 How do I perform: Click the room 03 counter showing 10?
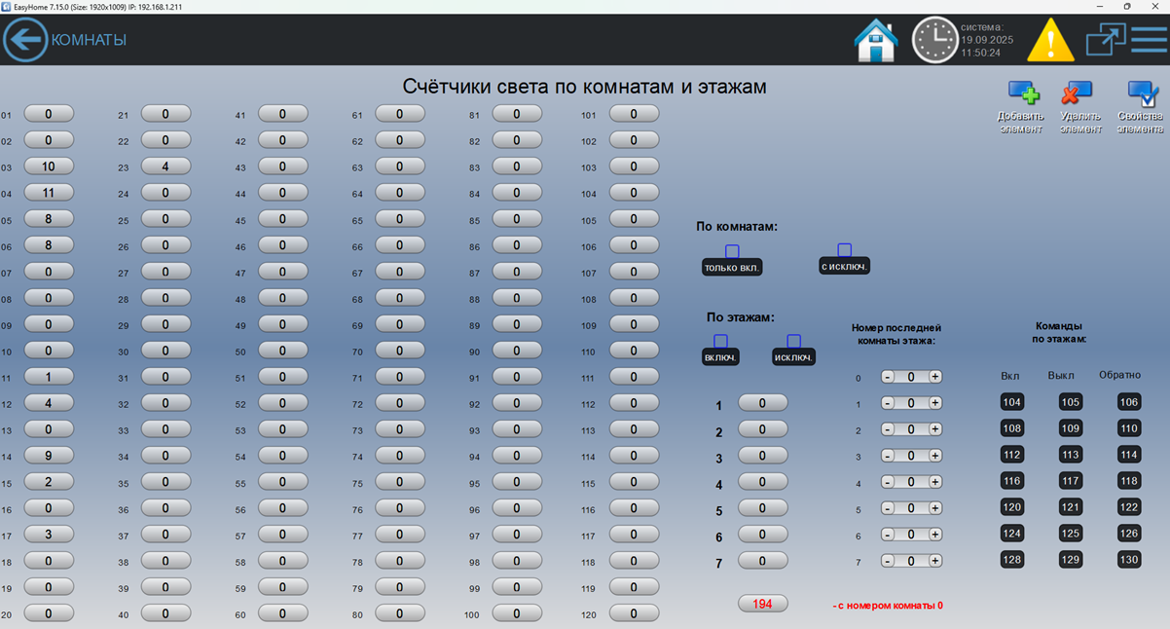(49, 166)
